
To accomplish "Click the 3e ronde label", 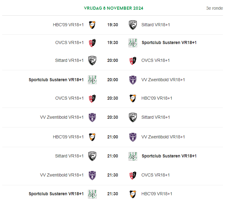I will (x=215, y=8).
